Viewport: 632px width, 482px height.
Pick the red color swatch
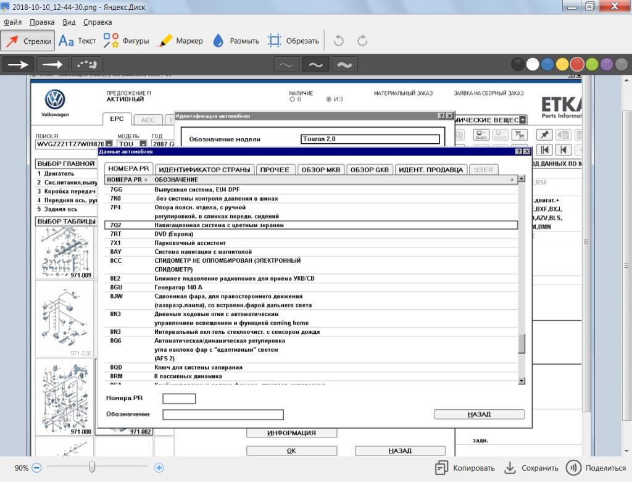pyautogui.click(x=577, y=64)
